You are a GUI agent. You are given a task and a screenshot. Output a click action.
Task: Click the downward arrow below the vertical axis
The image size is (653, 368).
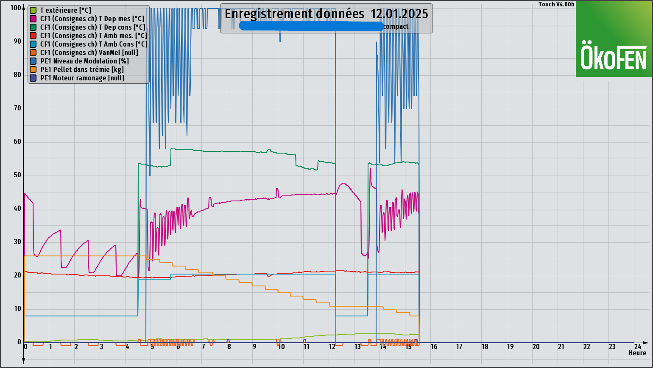23,361
